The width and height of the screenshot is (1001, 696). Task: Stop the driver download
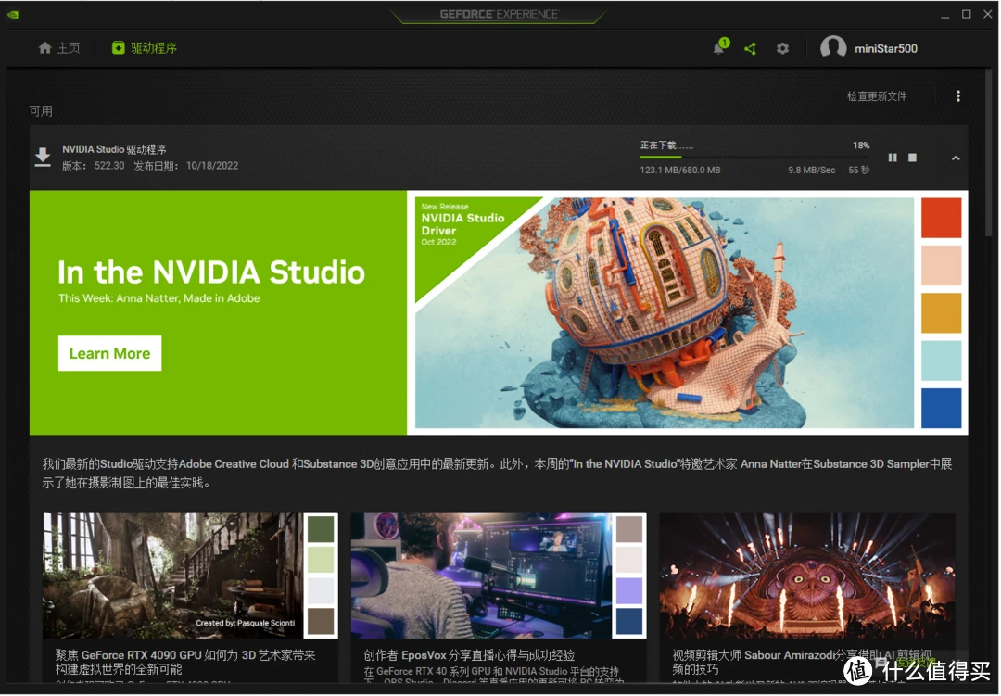coord(912,158)
